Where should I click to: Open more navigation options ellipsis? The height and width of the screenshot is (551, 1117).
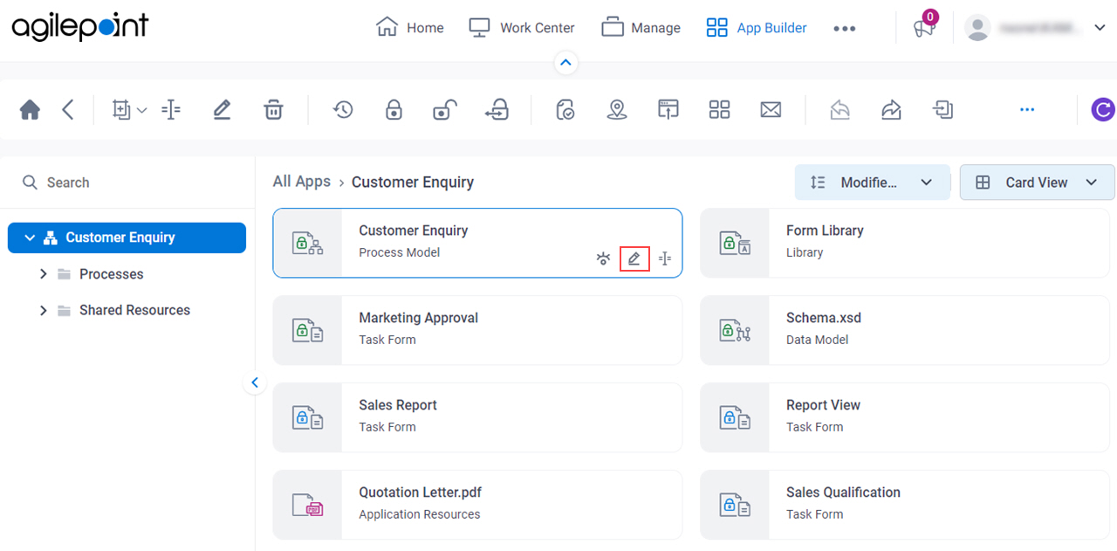tap(845, 29)
